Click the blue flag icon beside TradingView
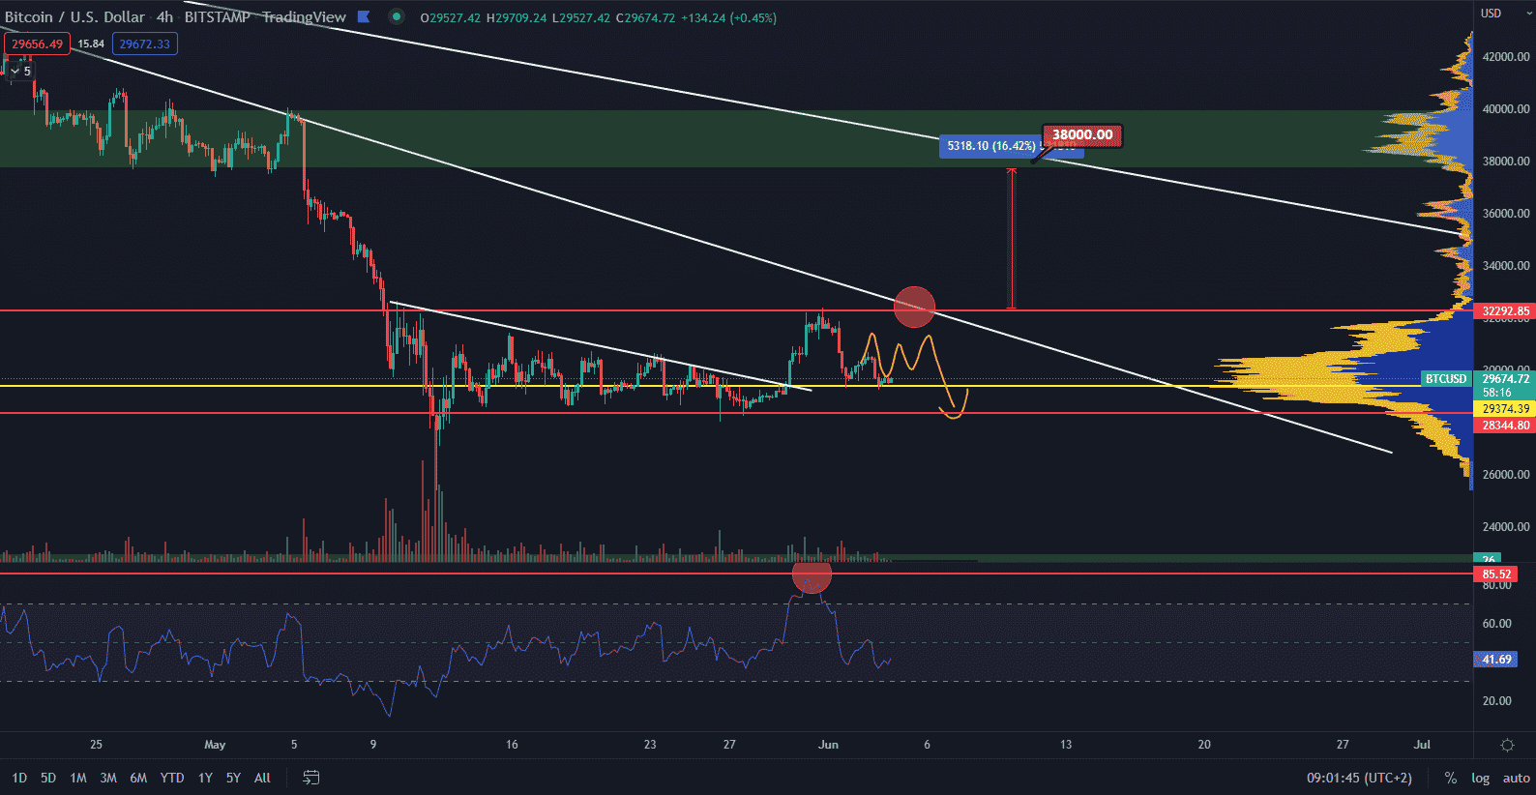 [364, 16]
